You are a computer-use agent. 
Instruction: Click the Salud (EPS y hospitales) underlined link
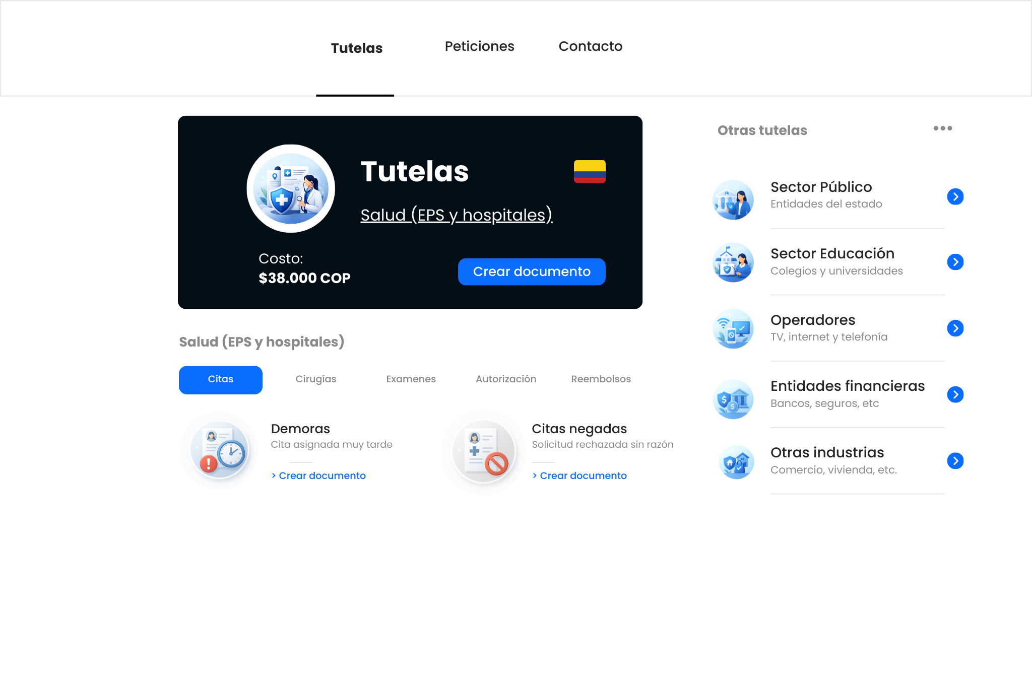[457, 215]
